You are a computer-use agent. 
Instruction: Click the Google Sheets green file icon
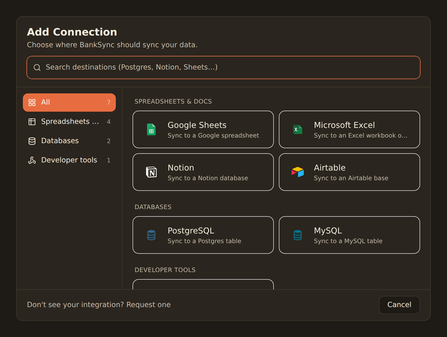151,129
